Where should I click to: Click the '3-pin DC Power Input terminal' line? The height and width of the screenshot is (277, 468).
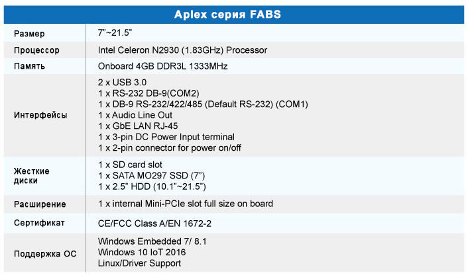[x=166, y=137]
